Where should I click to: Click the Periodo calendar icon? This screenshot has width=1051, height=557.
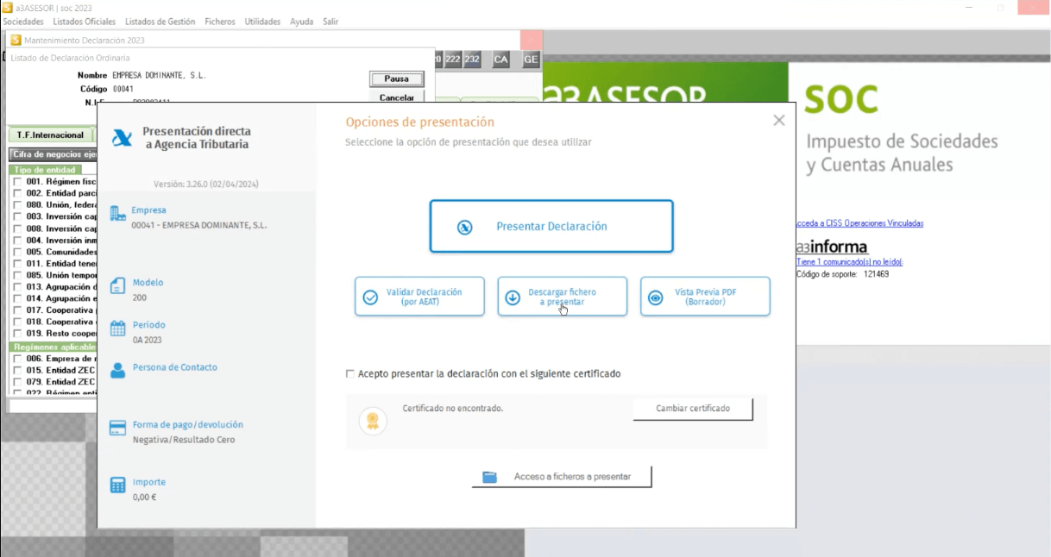[117, 328]
